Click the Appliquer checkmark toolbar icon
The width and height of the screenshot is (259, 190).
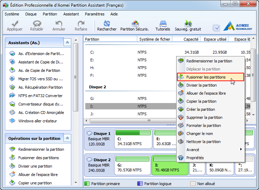point(15,23)
